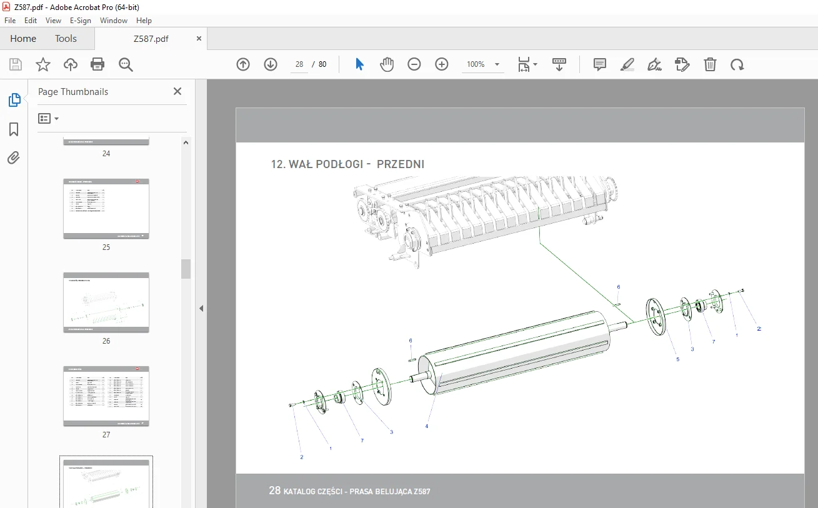Click the current page number field
Image resolution: width=818 pixels, height=508 pixels.
[x=299, y=64]
